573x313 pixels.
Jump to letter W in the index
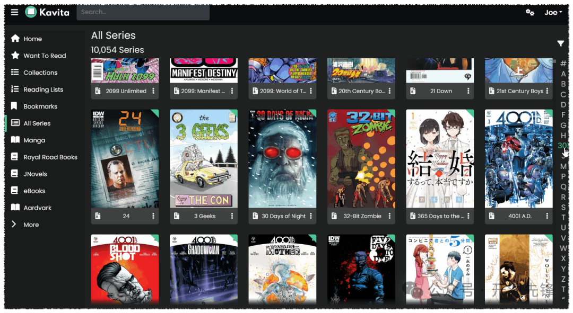[563, 248]
